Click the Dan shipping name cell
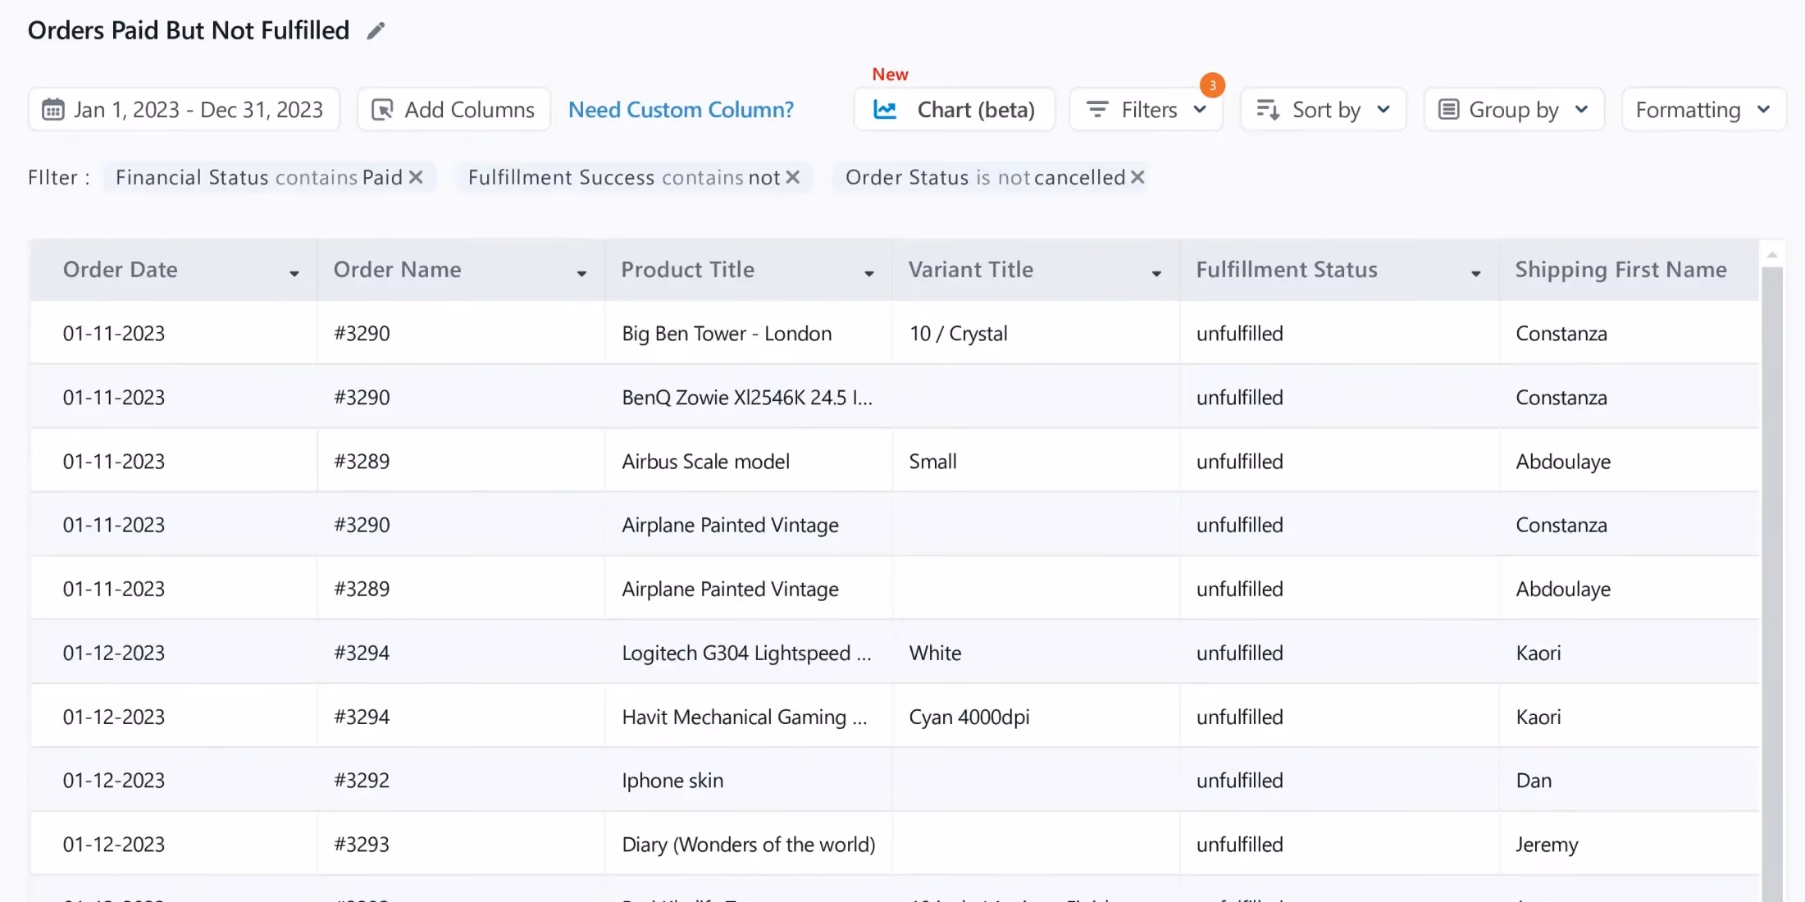 pyautogui.click(x=1630, y=781)
